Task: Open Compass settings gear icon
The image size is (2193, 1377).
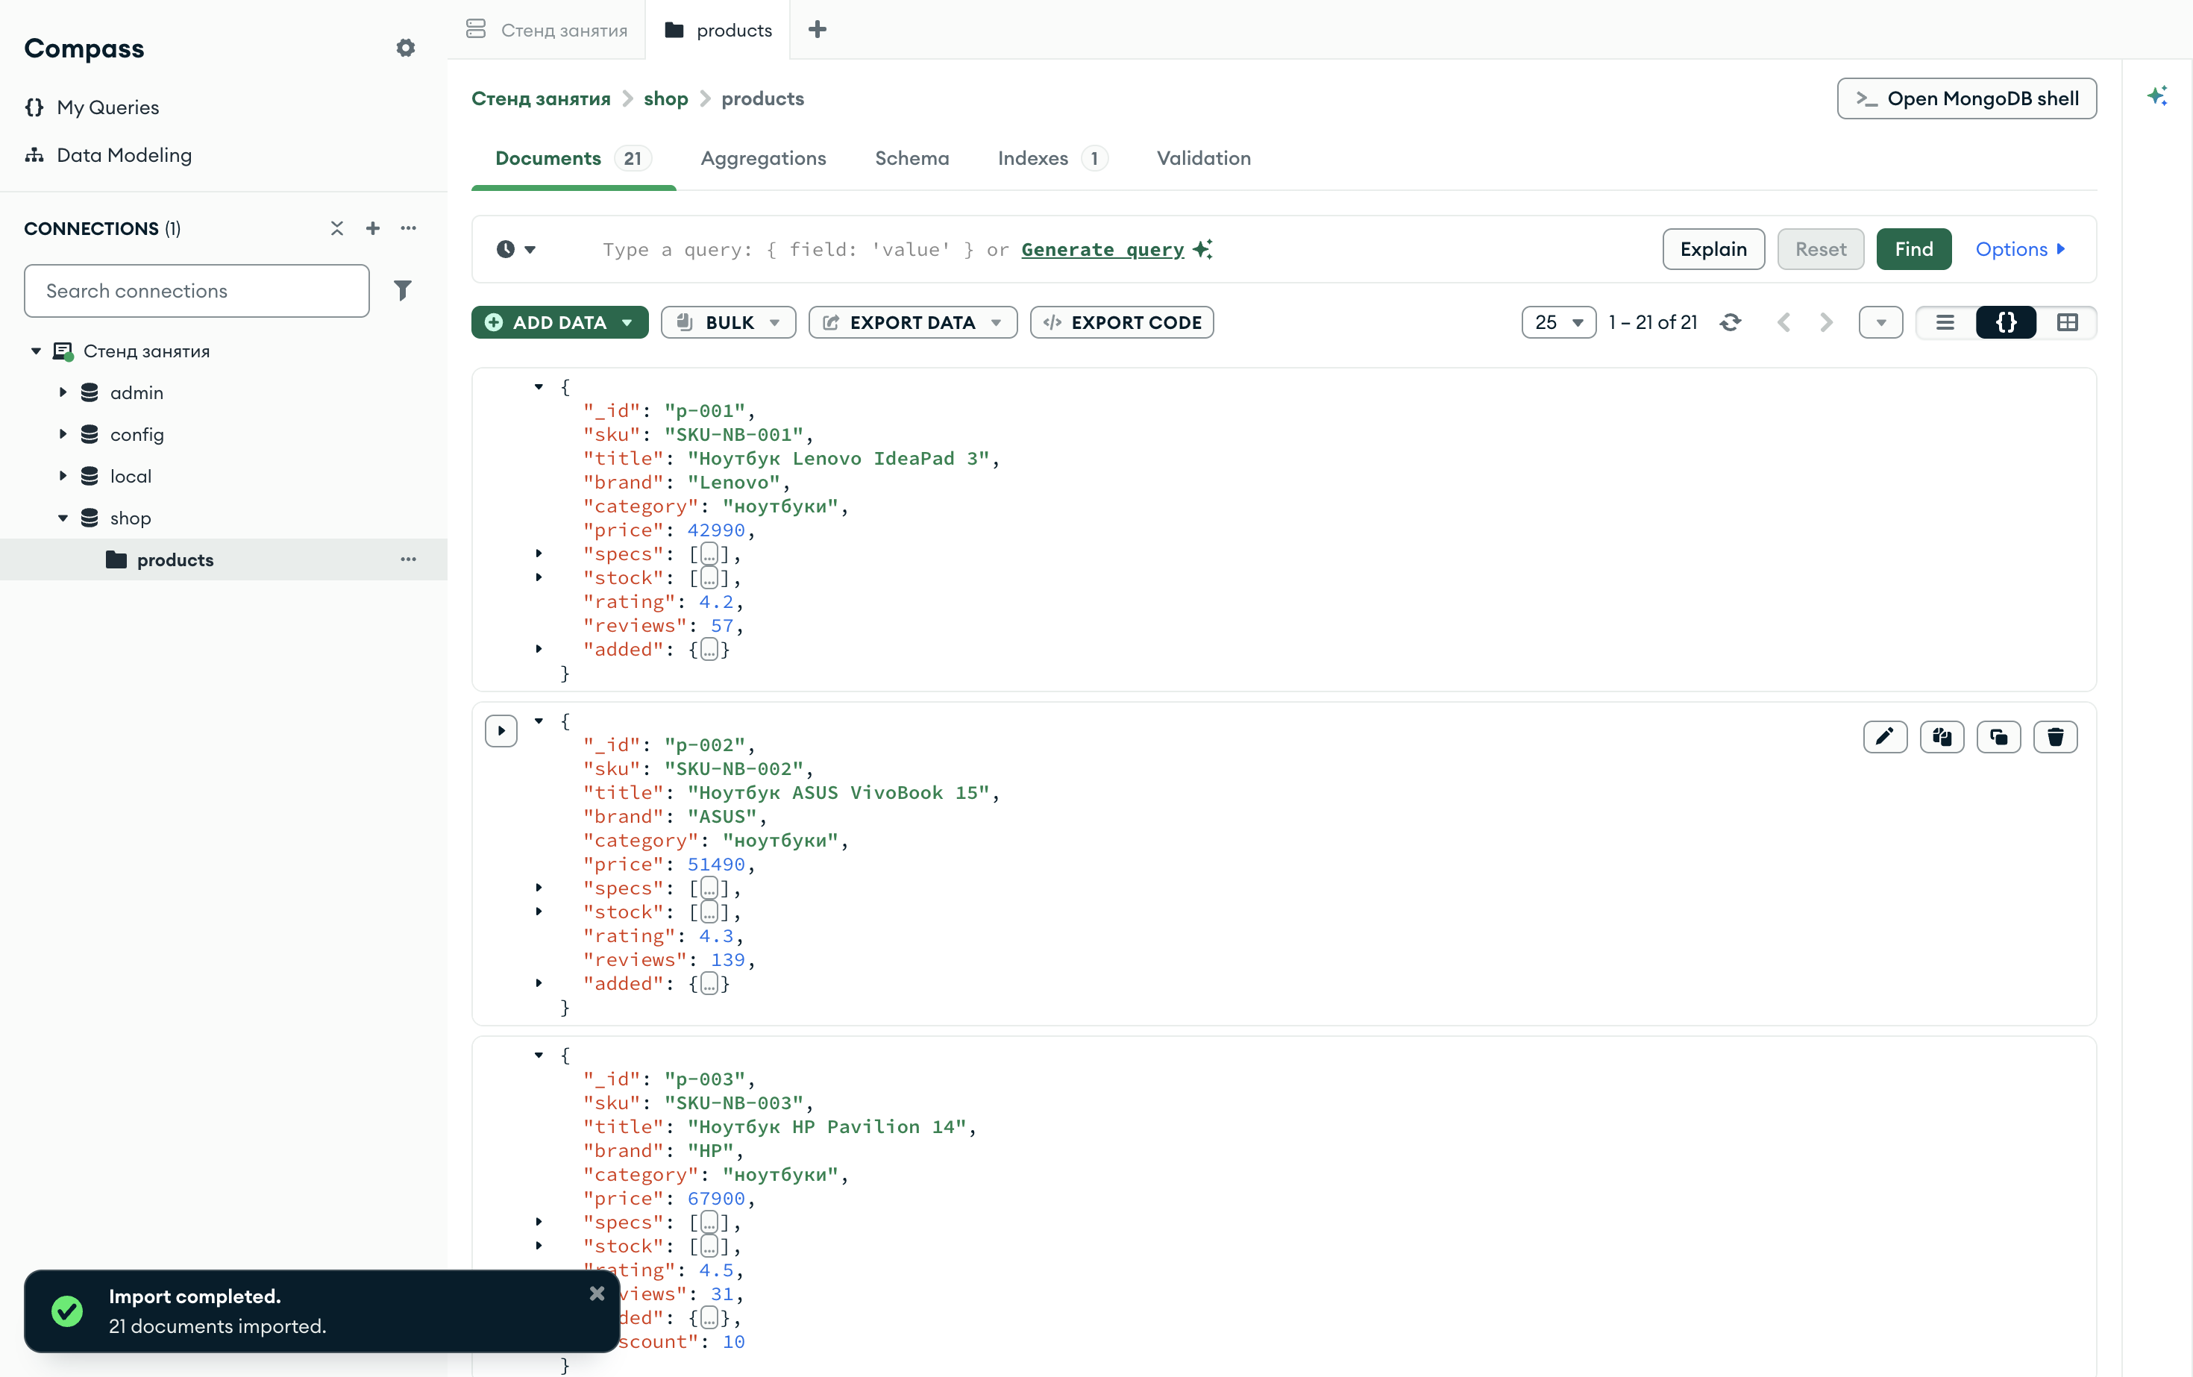Action: pos(405,48)
